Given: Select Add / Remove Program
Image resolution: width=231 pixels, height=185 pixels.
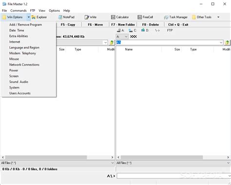Looking at the screenshot, I should 29,25.
